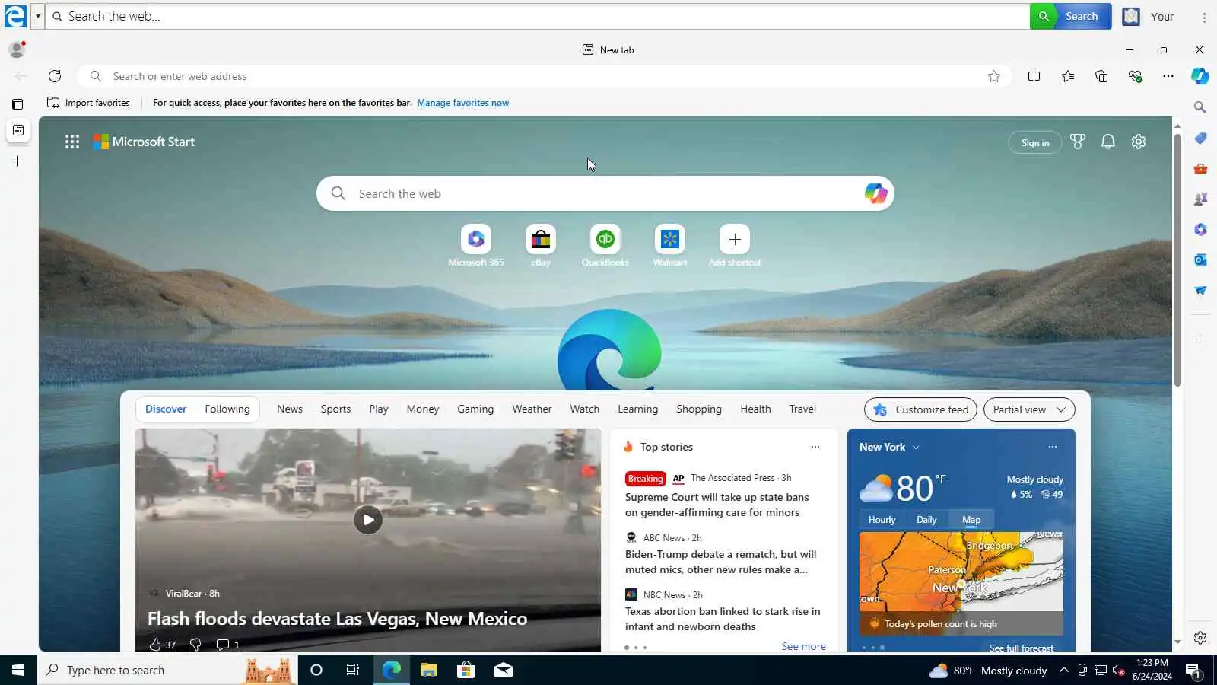
Task: Open the Edge sidebar Search icon
Action: (x=1200, y=107)
